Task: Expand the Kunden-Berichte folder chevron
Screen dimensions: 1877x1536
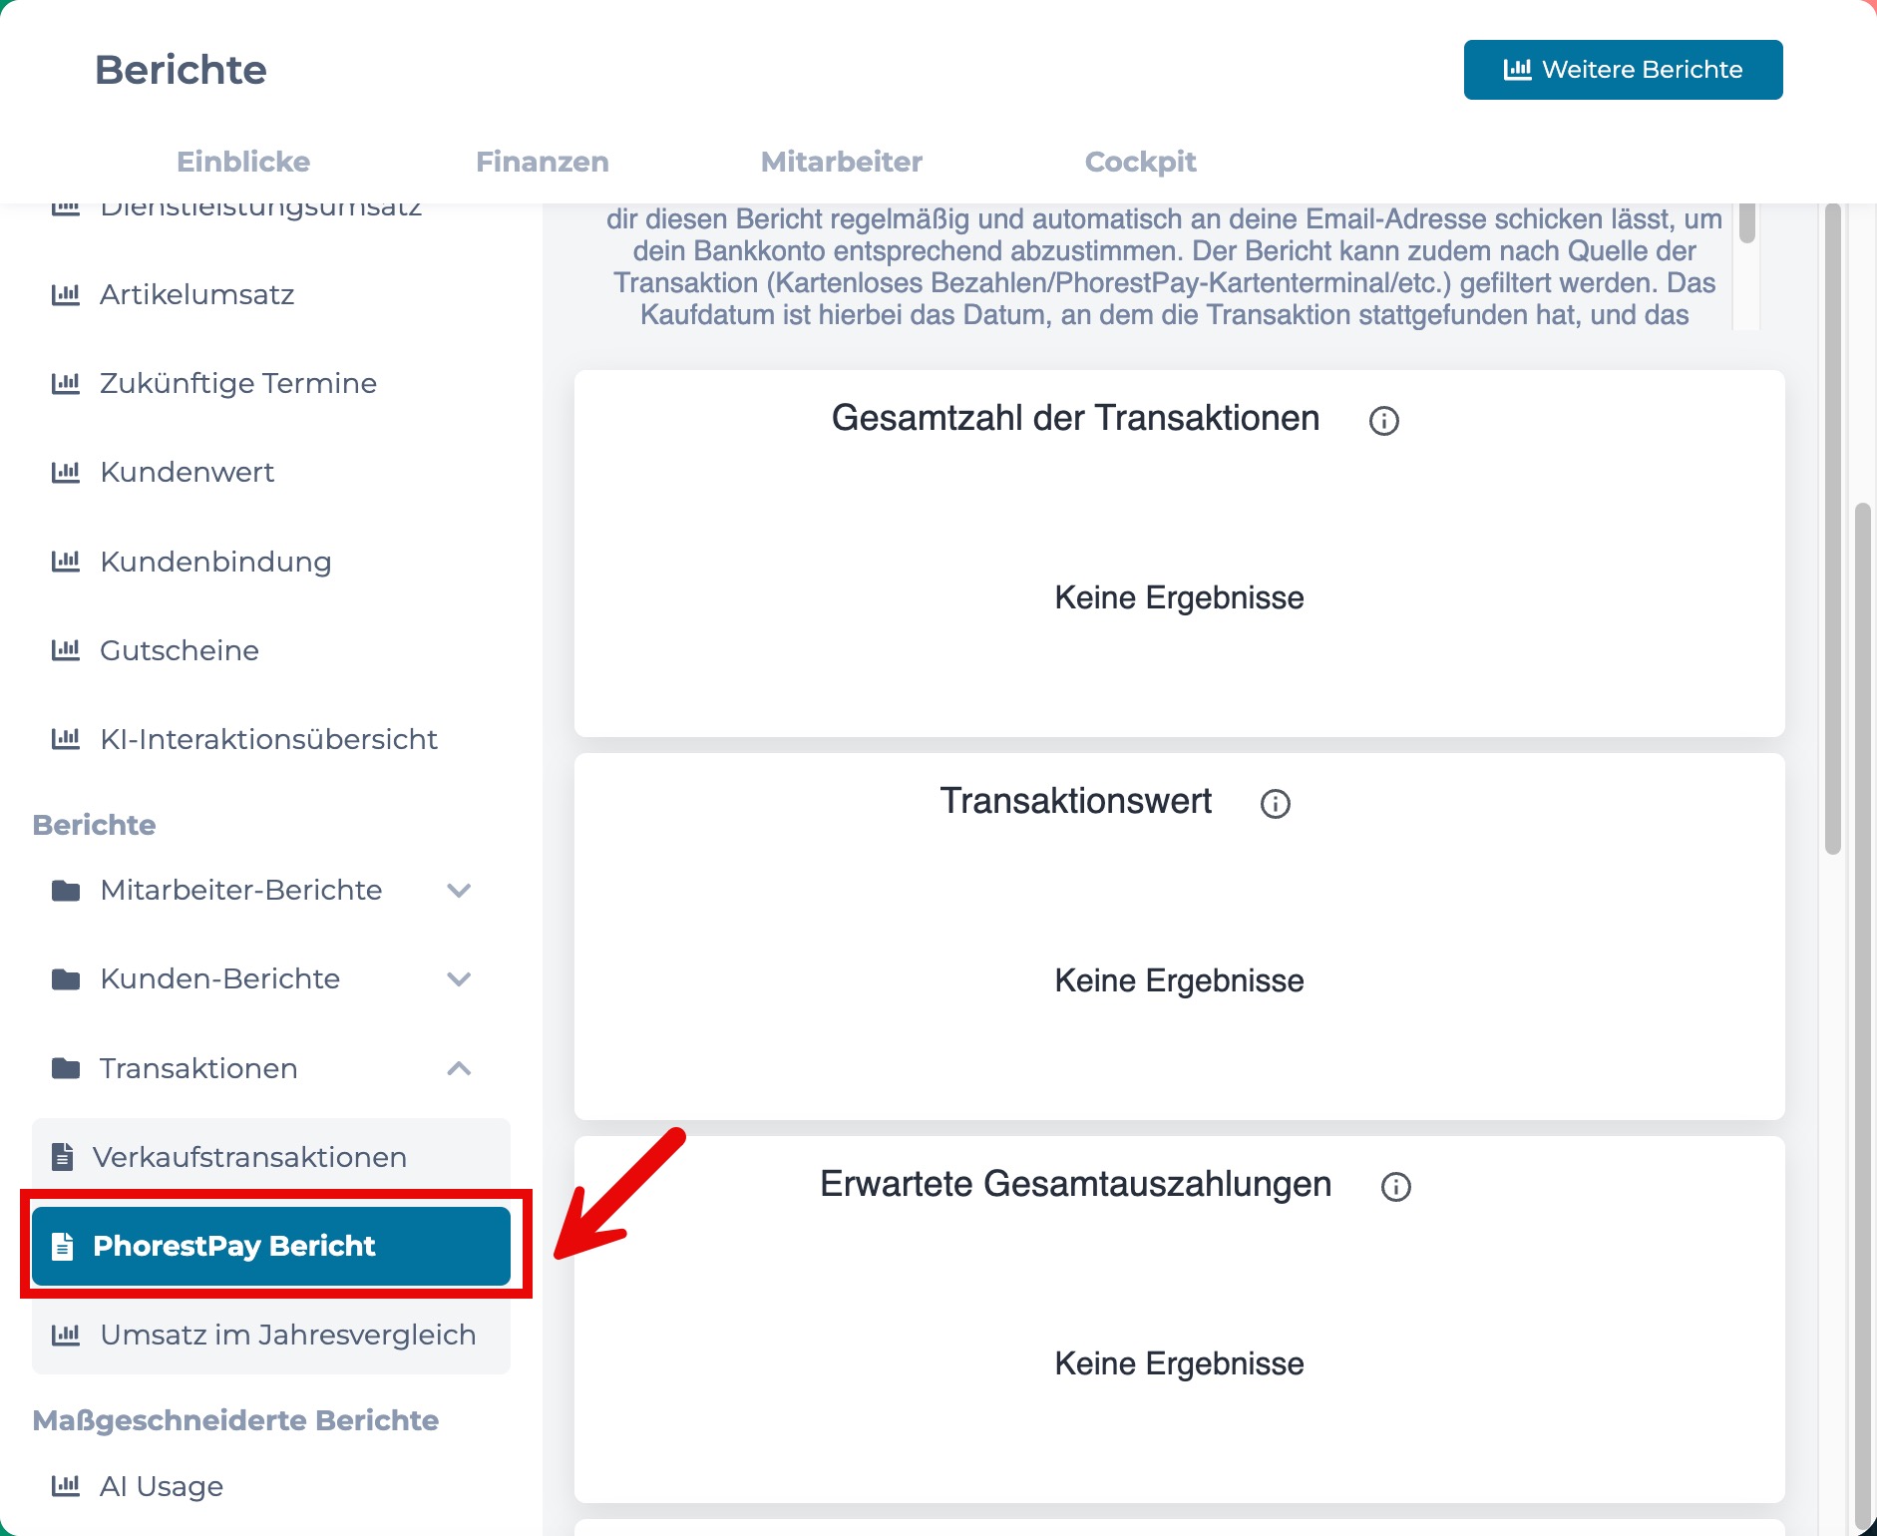Action: point(459,978)
